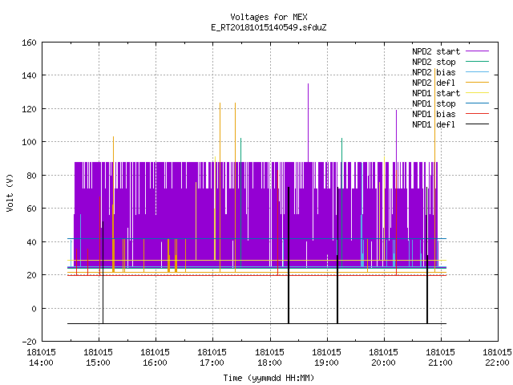Click the y-axis value 100
Image resolution: width=513 pixels, height=385 pixels.
coord(29,142)
